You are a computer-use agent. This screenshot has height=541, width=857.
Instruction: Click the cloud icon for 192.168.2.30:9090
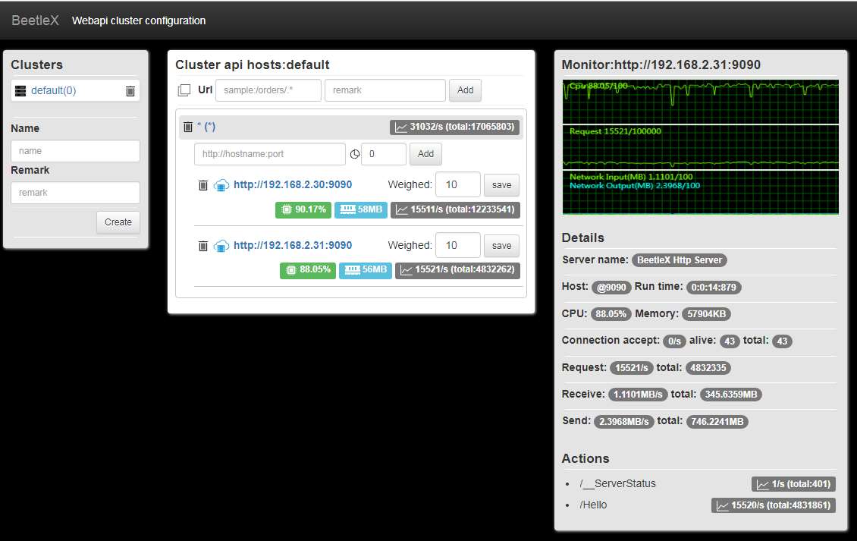221,185
